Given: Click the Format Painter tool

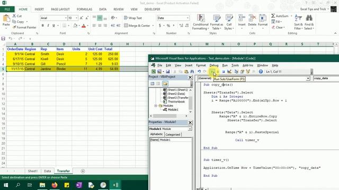Looking at the screenshot, I should 24,27.
